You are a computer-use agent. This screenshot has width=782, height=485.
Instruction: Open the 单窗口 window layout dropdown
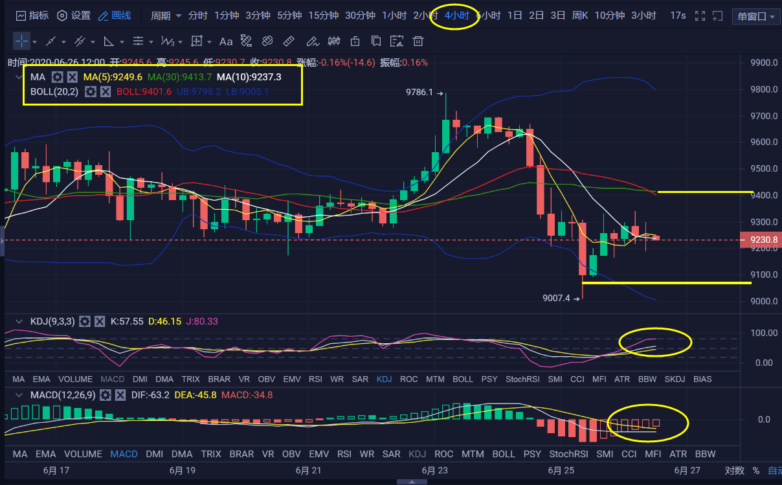(x=755, y=16)
